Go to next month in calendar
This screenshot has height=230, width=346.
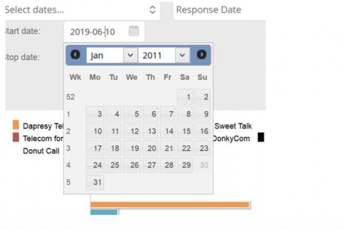pyautogui.click(x=201, y=55)
